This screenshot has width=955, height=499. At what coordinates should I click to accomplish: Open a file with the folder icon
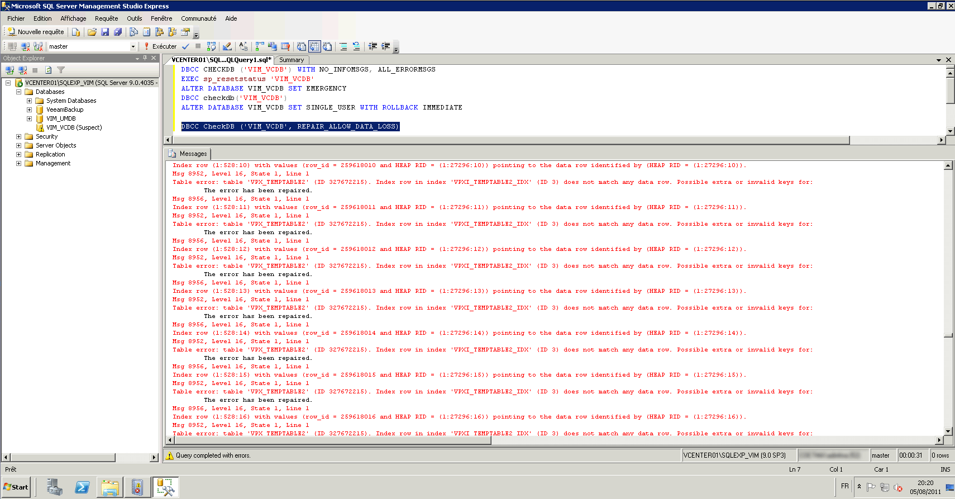click(x=92, y=32)
